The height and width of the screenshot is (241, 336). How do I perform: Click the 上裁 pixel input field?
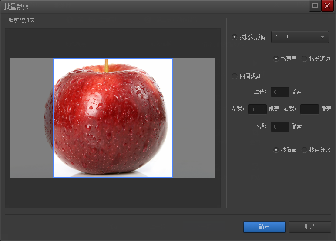[x=280, y=92]
